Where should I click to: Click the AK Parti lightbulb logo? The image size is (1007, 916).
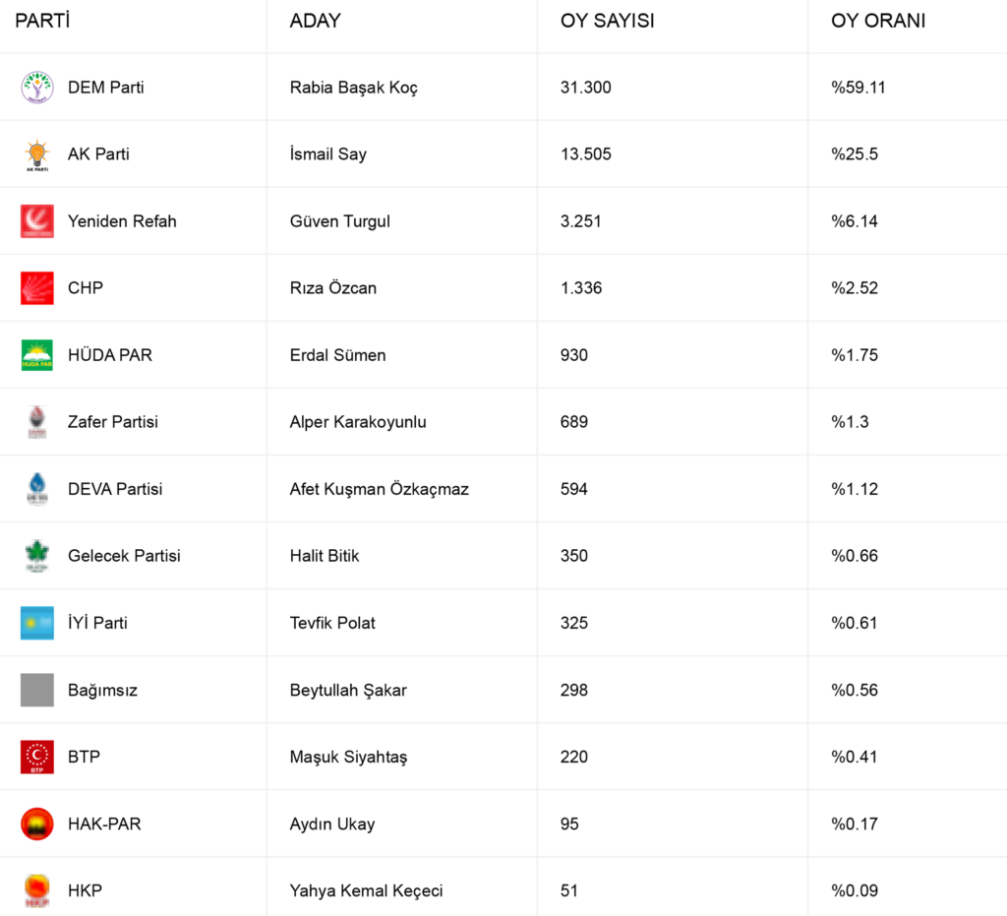click(x=37, y=154)
